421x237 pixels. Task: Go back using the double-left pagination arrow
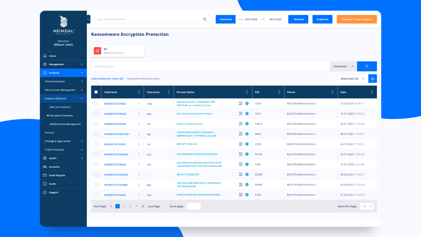[x=111, y=206]
